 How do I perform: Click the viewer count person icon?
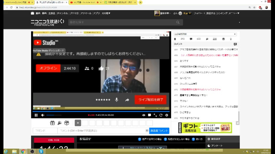tap(175, 39)
